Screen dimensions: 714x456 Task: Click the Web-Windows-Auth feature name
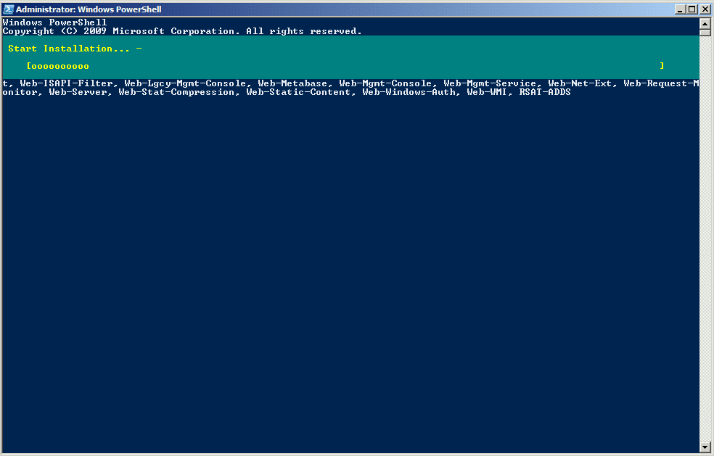[409, 92]
